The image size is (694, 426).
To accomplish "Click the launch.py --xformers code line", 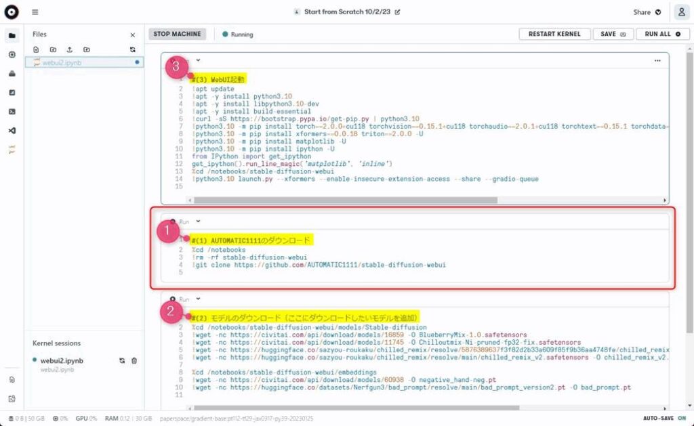I will pyautogui.click(x=365, y=179).
